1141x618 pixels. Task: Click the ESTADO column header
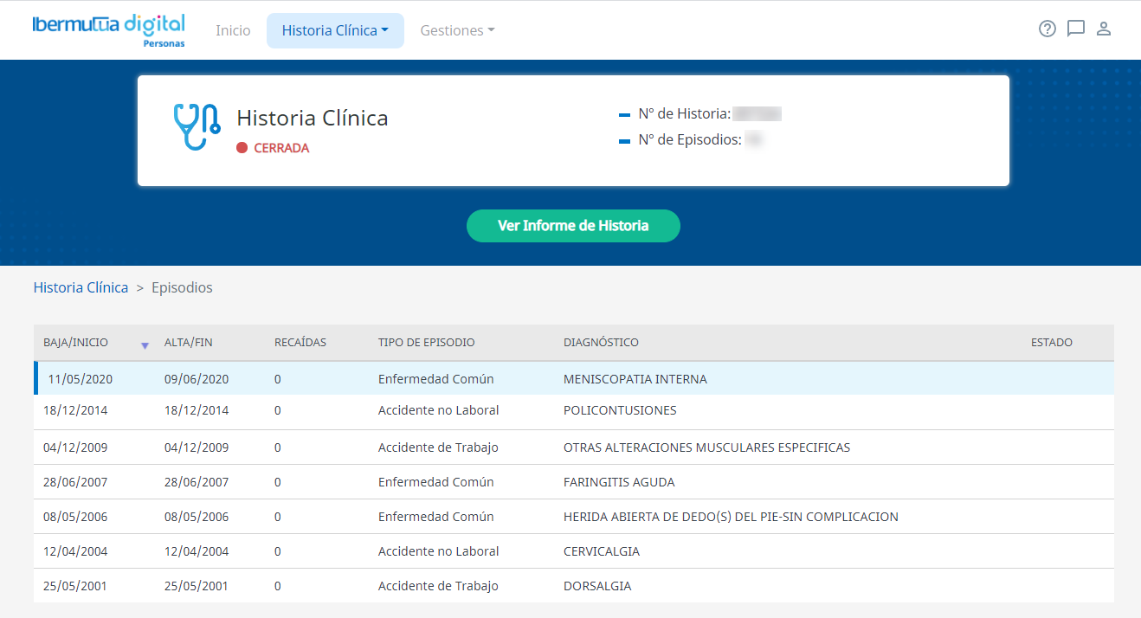point(1051,343)
